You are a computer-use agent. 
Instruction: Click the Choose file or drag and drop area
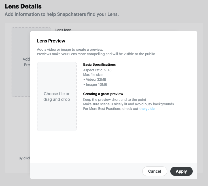pyautogui.click(x=57, y=97)
